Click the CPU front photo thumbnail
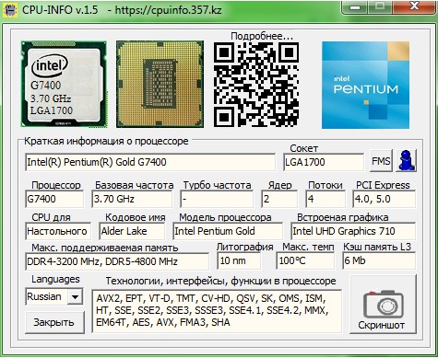The width and height of the screenshot is (438, 358). (64, 84)
